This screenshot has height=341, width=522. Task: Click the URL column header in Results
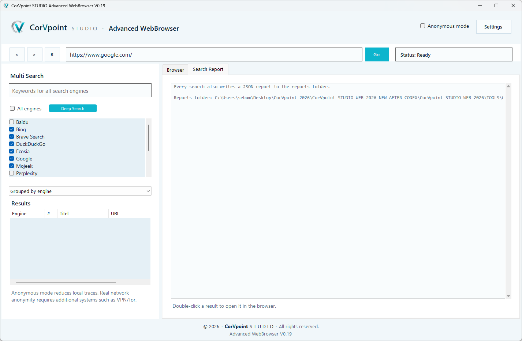[x=130, y=213]
